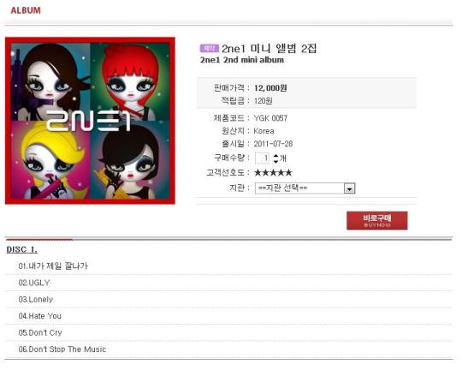Screen dimensions: 462x370
Task: Click the 2NE1 album cover image
Action: click(x=90, y=121)
